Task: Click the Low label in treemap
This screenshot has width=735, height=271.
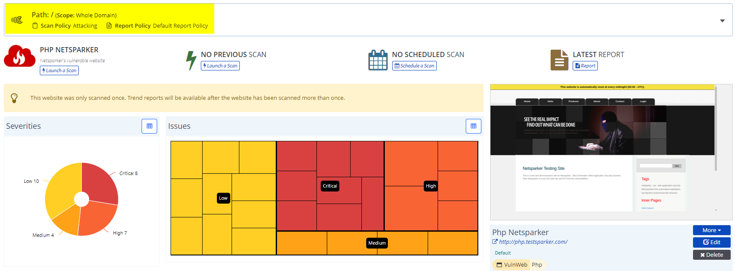Action: pyautogui.click(x=223, y=198)
